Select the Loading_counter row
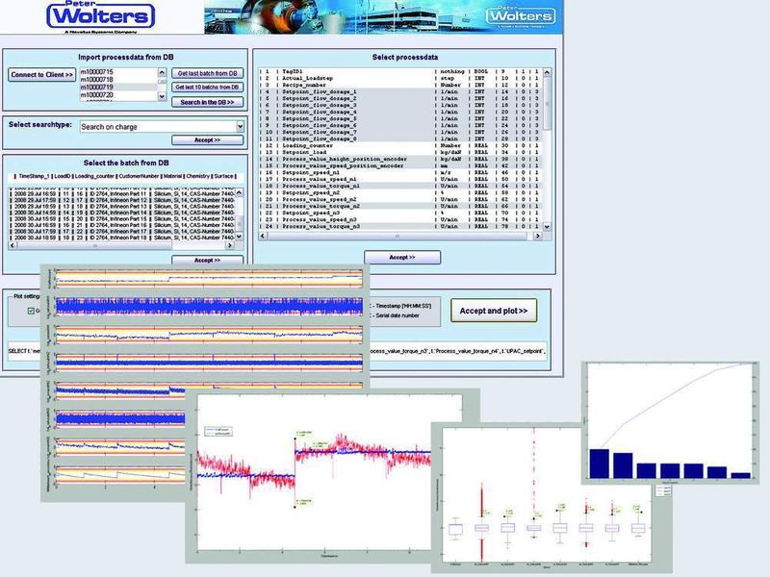Screen dimensions: 770x577 (399, 146)
